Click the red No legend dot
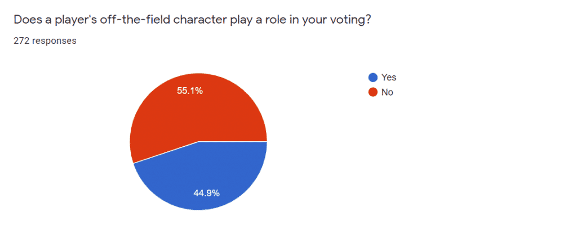 (x=372, y=92)
